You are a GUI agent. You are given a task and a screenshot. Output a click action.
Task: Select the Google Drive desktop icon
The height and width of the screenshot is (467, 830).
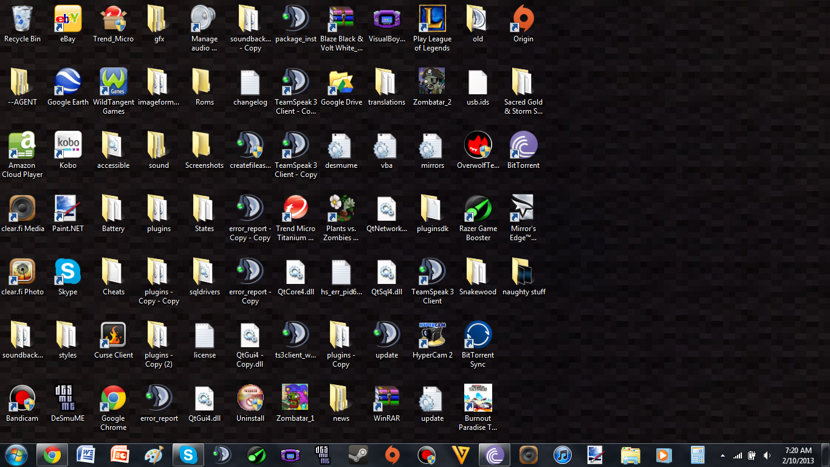[x=341, y=88]
